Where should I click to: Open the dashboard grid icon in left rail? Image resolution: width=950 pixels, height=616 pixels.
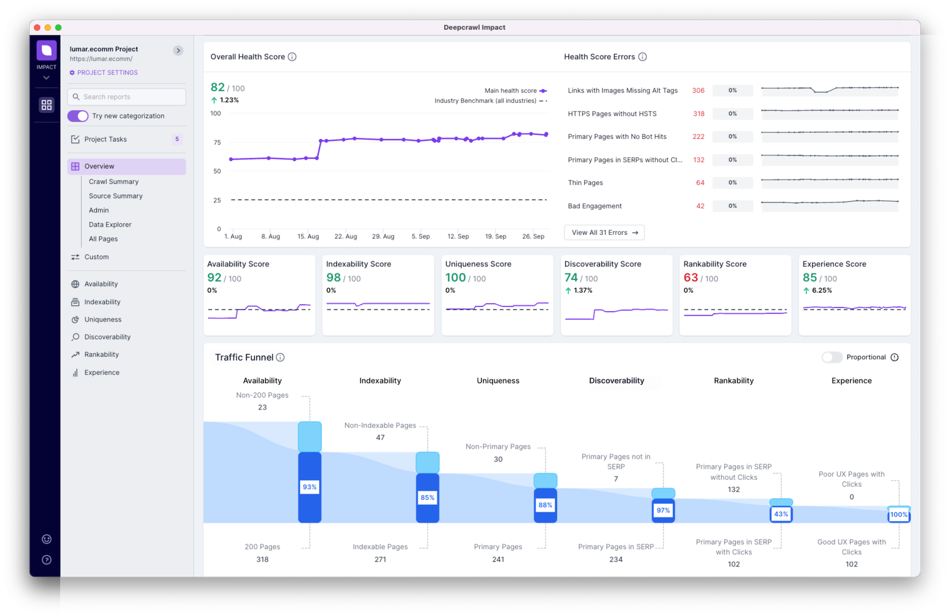click(47, 104)
